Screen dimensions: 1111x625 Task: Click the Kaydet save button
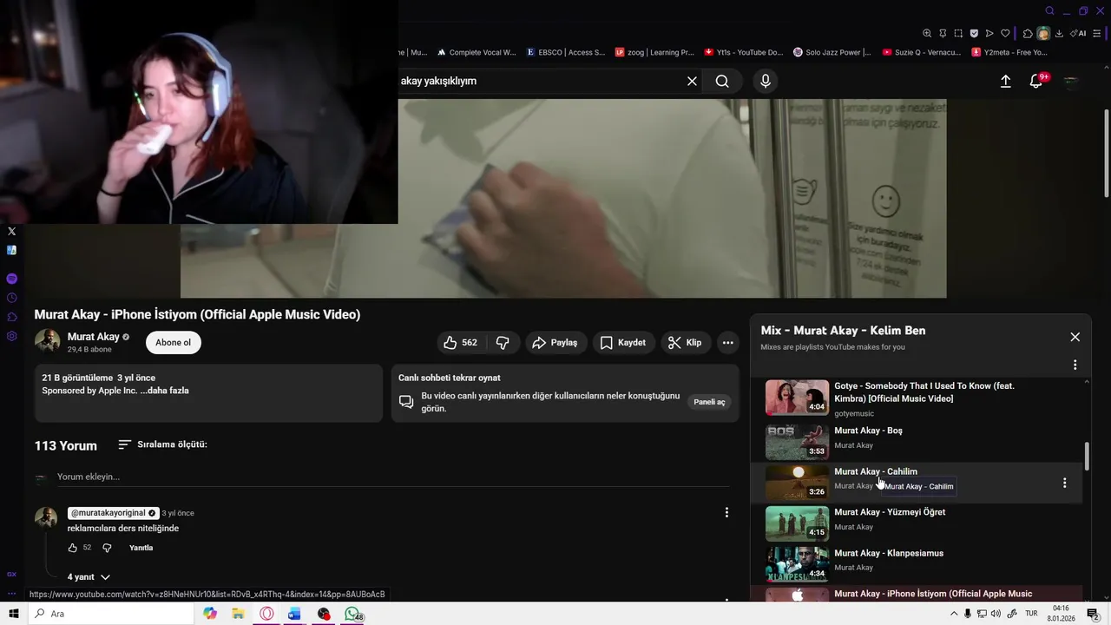point(623,343)
